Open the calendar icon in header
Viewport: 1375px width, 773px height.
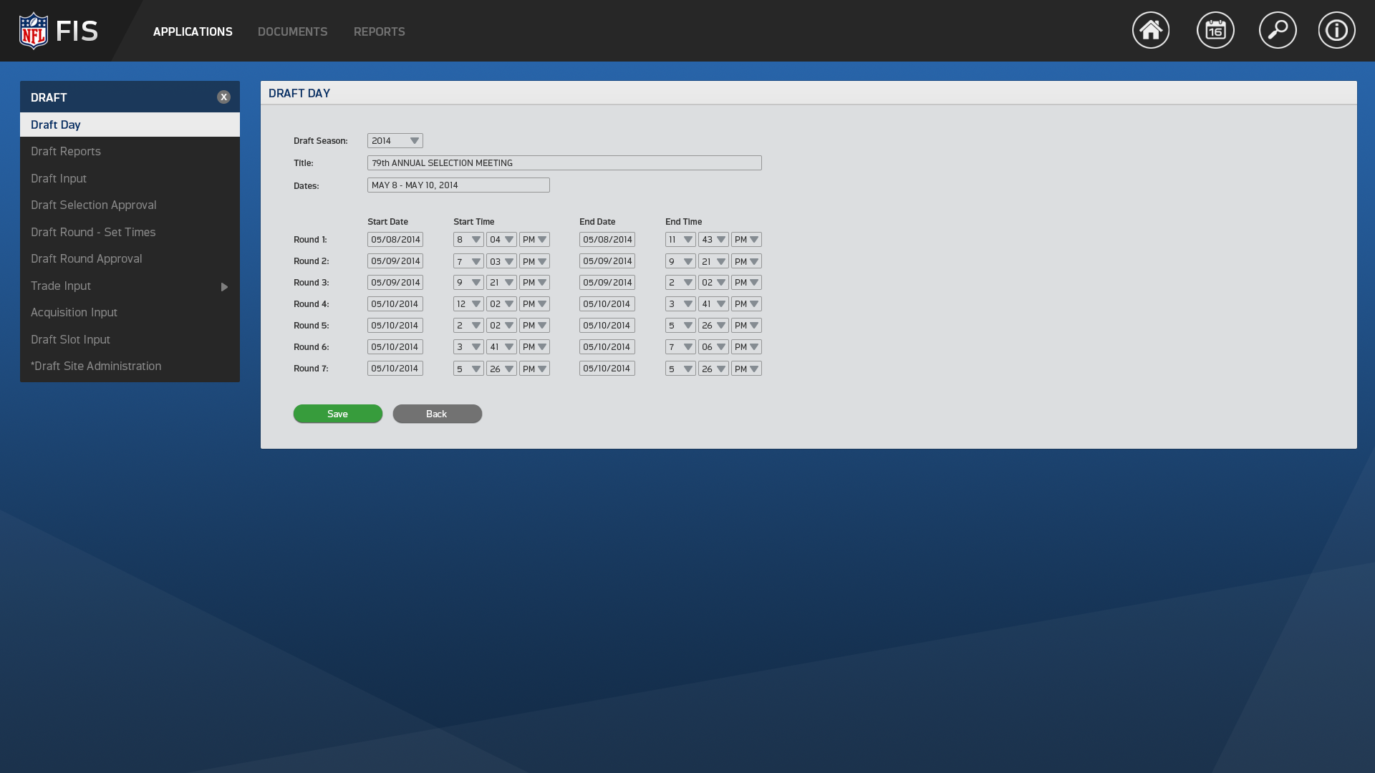pyautogui.click(x=1215, y=30)
